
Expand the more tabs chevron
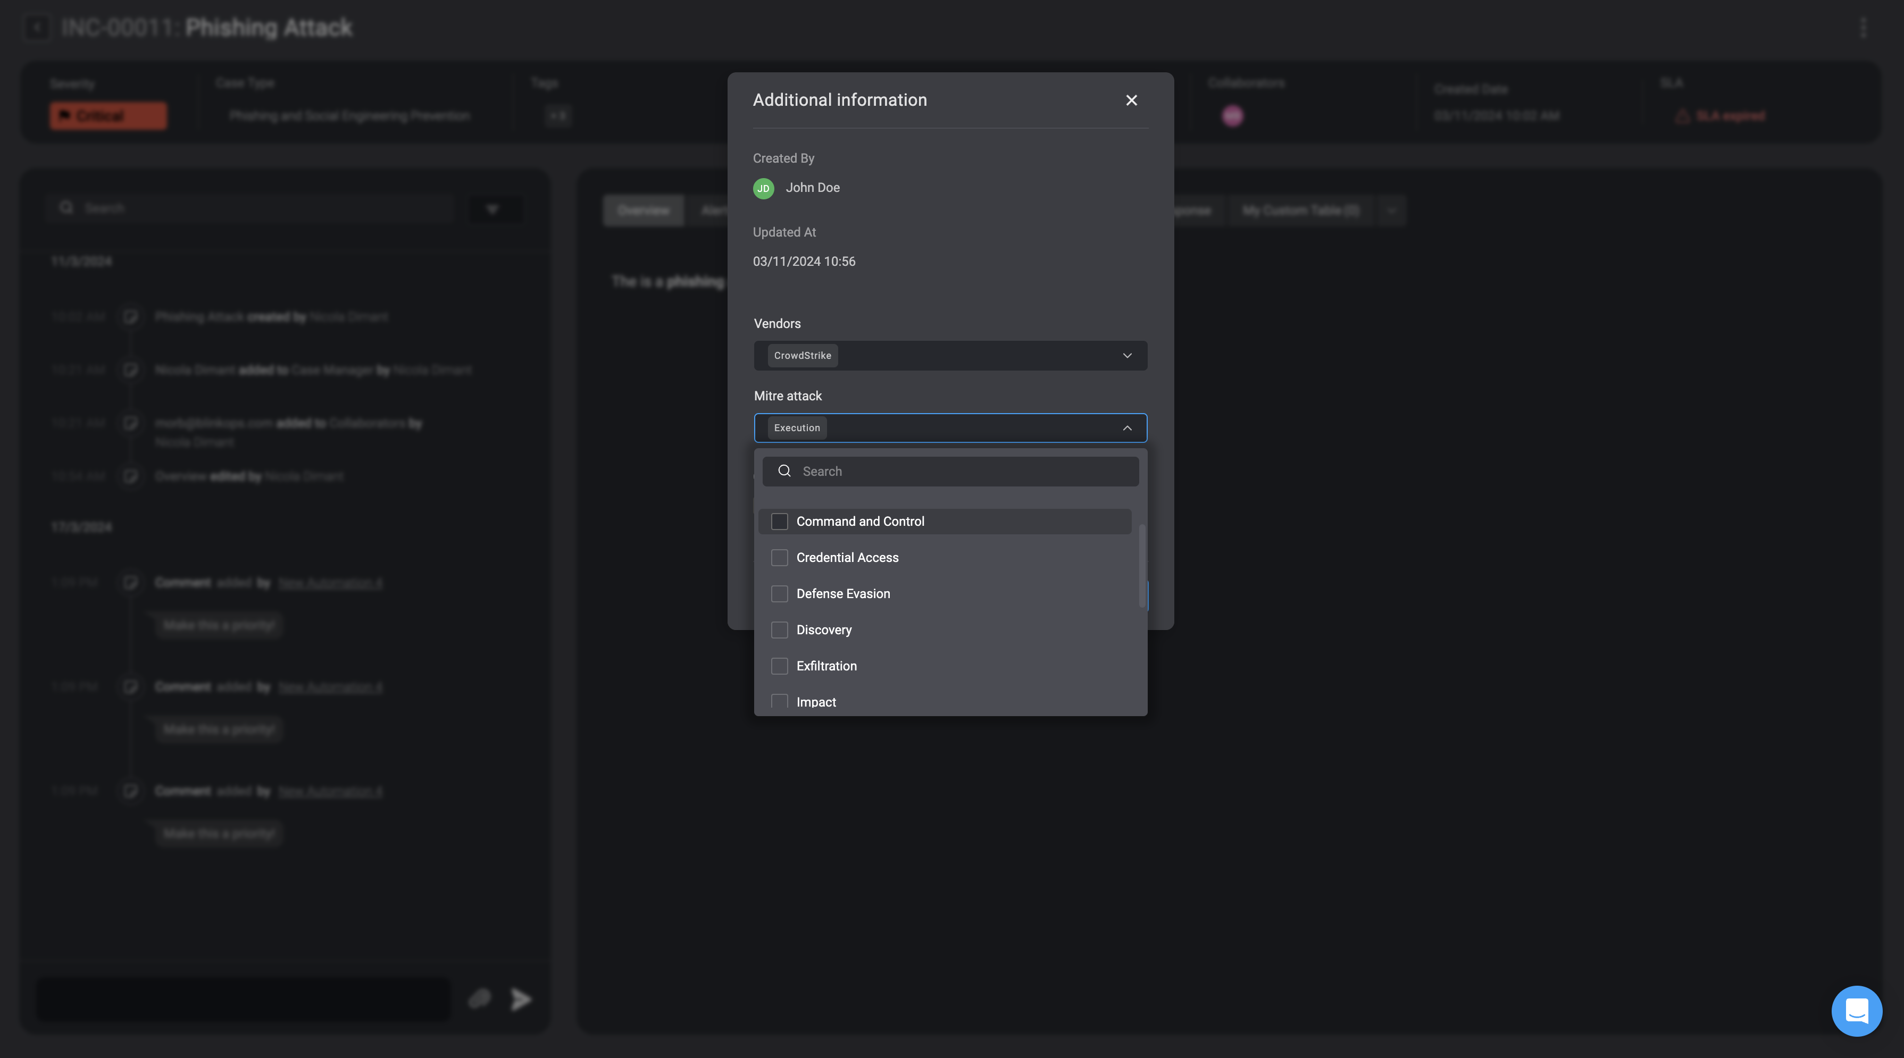(1391, 211)
